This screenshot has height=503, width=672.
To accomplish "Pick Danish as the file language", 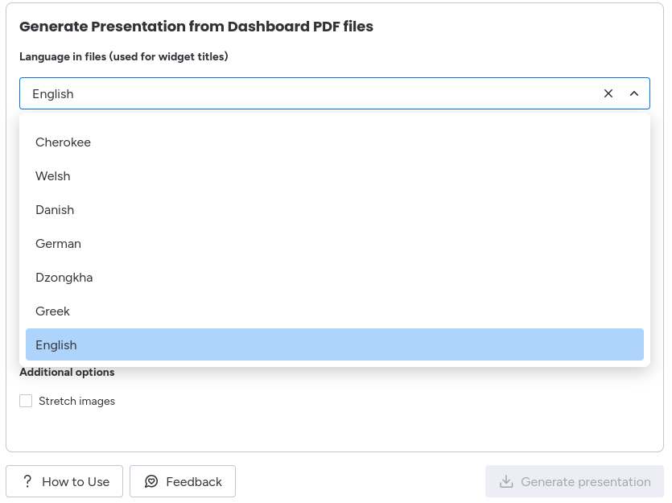I will [x=55, y=210].
